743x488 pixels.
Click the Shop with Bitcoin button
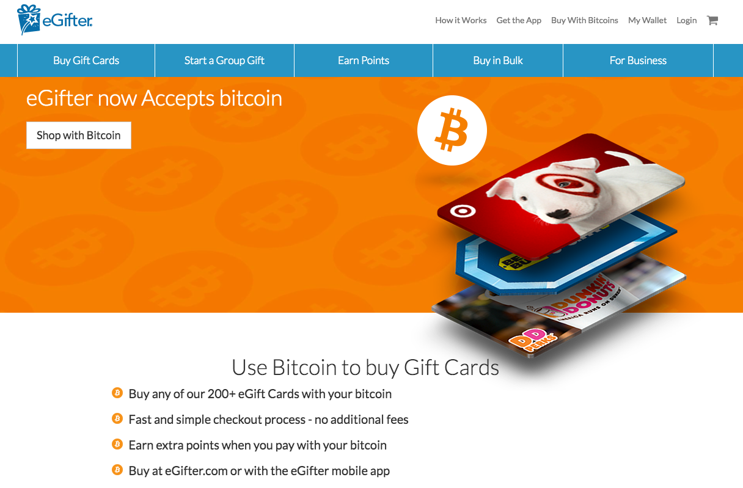[79, 136]
